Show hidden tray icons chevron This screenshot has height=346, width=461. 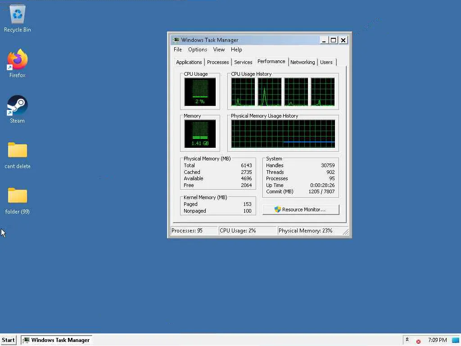pos(407,340)
